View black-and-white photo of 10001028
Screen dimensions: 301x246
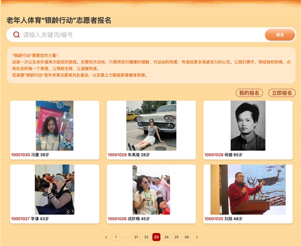click(248, 125)
